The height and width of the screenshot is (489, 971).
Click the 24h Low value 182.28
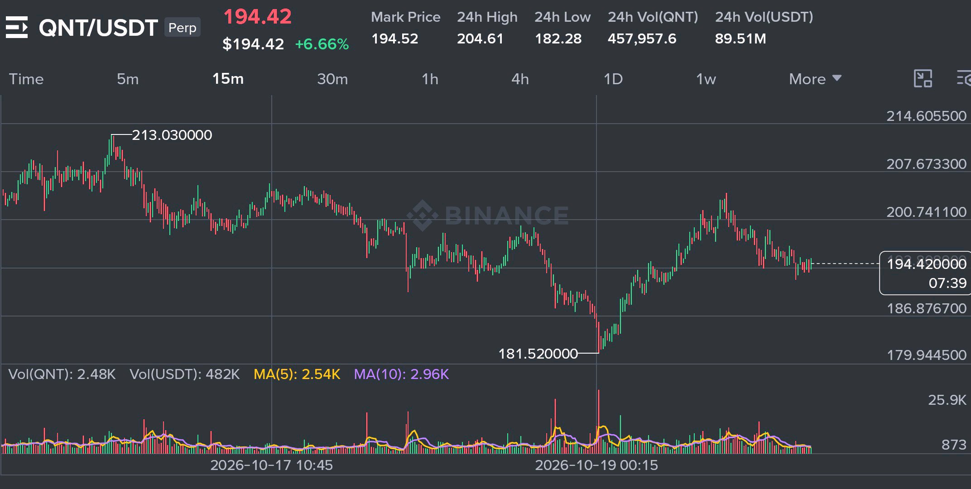pyautogui.click(x=558, y=38)
